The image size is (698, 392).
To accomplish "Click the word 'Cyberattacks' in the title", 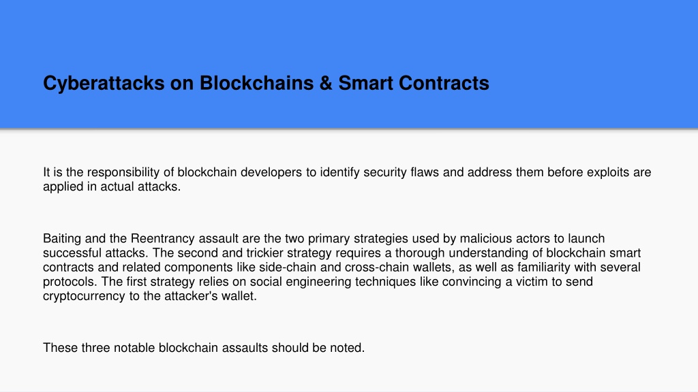I will [x=104, y=83].
